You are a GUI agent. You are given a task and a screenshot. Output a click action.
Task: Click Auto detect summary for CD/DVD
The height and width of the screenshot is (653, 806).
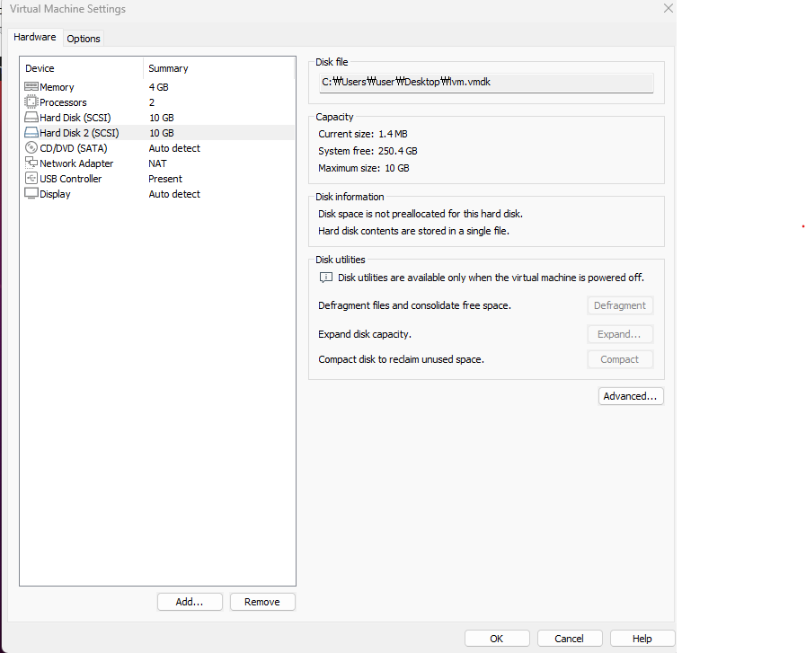point(174,148)
